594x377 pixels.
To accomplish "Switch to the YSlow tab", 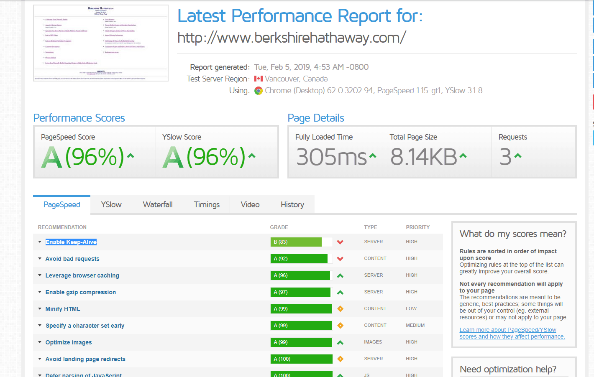I will (111, 205).
